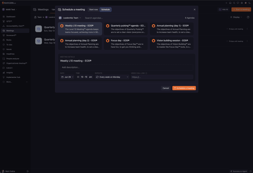Open Accountability chart in sidebar
This screenshot has height=173, width=253.
[15, 26]
